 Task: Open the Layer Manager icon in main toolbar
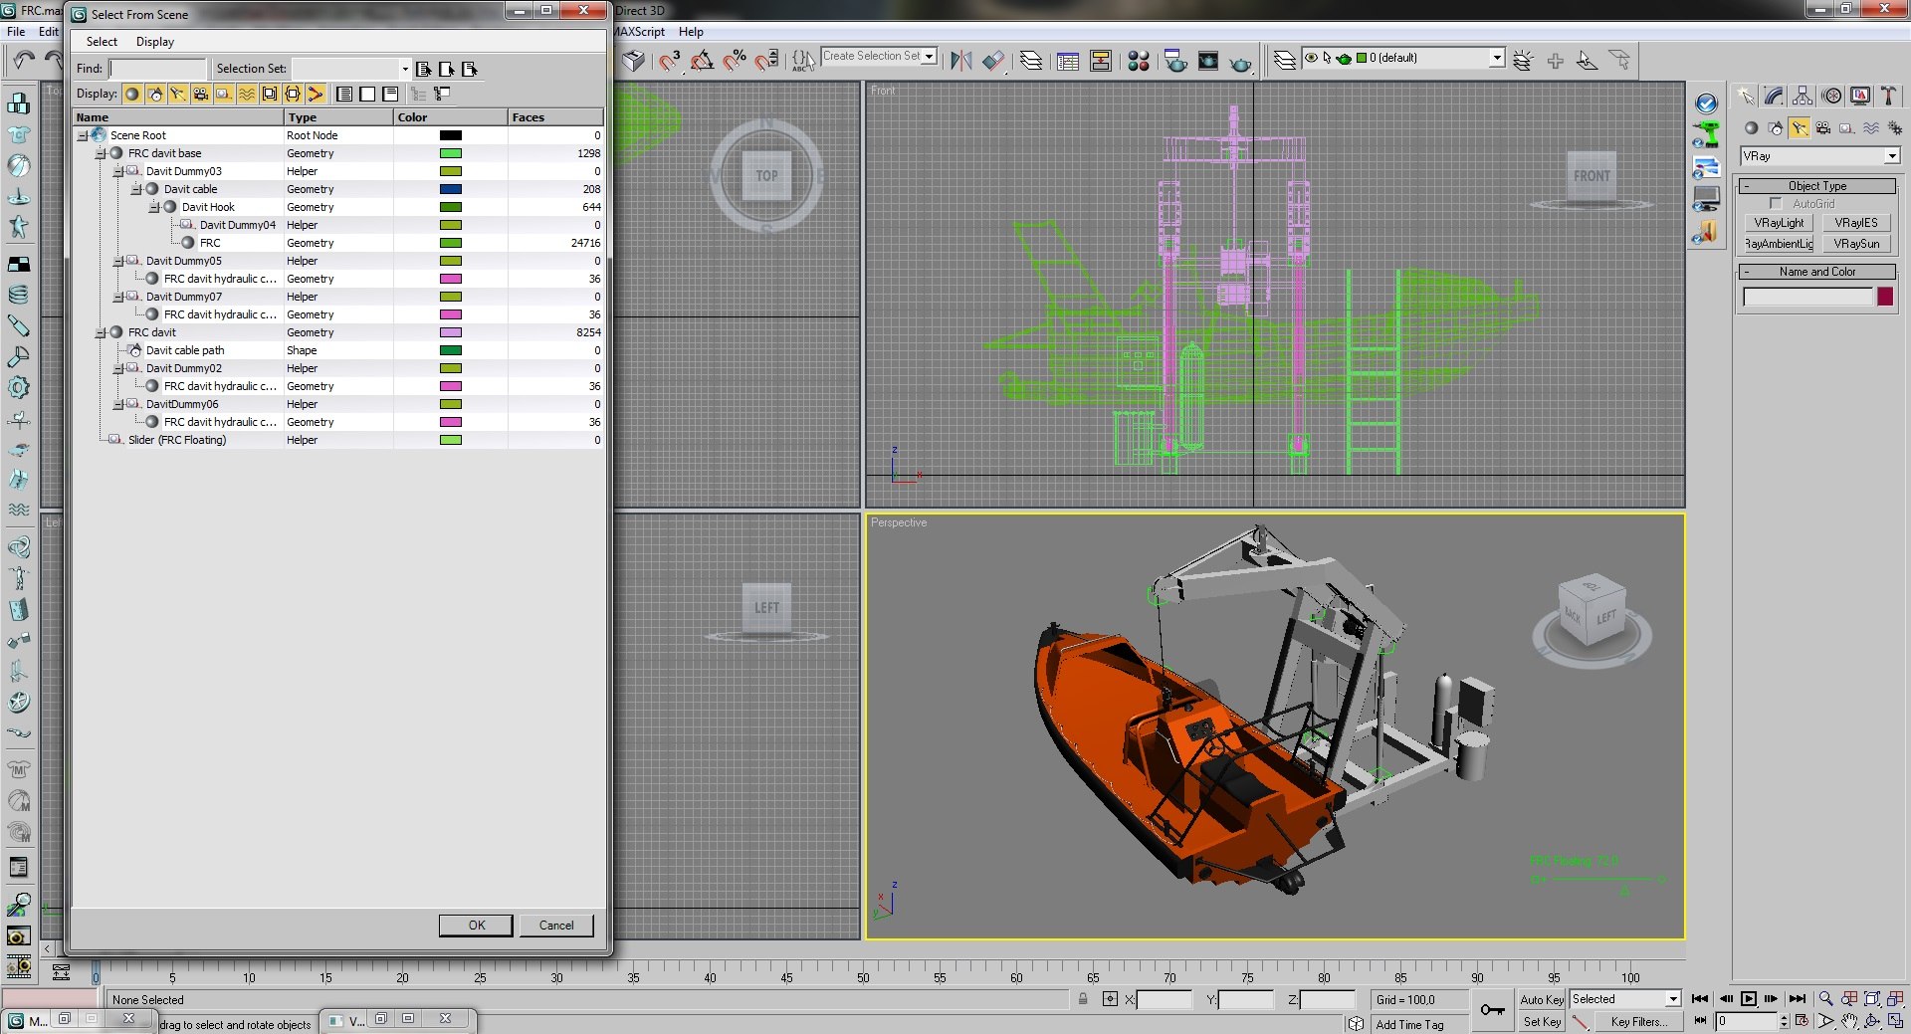pyautogui.click(x=1031, y=61)
